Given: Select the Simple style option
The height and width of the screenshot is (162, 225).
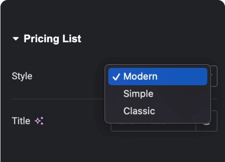Looking at the screenshot, I should 158,94.
